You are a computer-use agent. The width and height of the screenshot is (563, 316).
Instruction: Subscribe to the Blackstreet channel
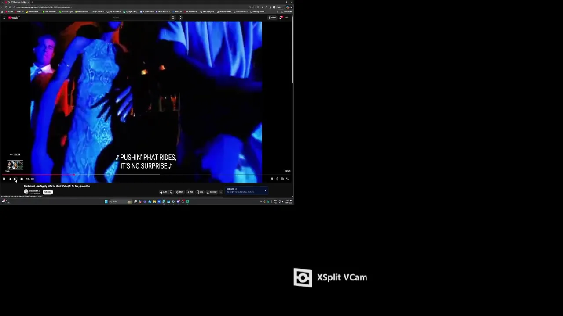click(x=48, y=192)
